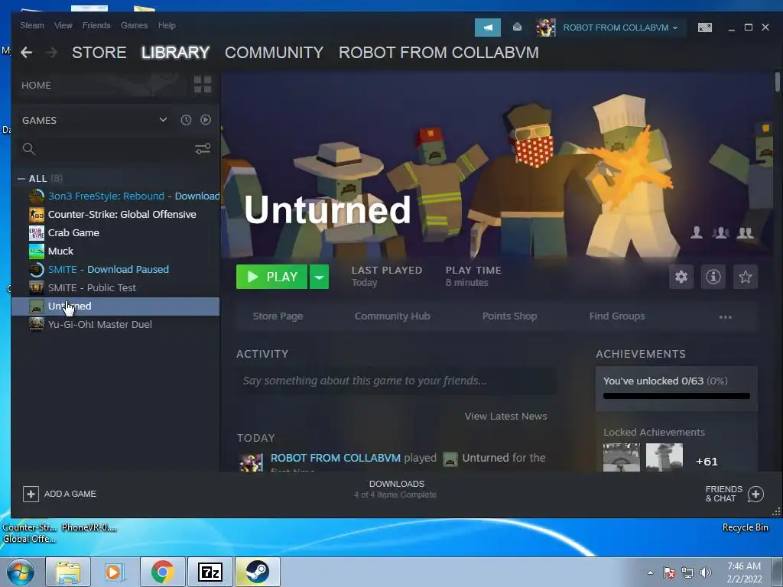This screenshot has width=783, height=587.
Task: Go back with the left arrow
Action: tap(27, 53)
